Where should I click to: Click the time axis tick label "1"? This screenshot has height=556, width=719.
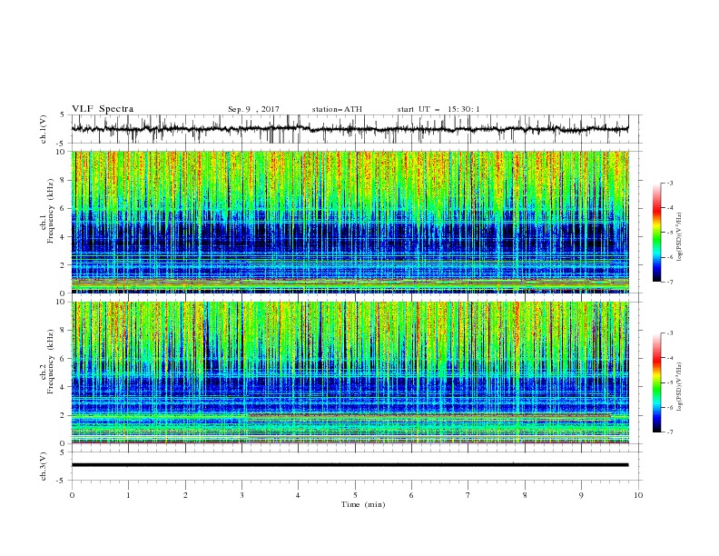coord(128,495)
